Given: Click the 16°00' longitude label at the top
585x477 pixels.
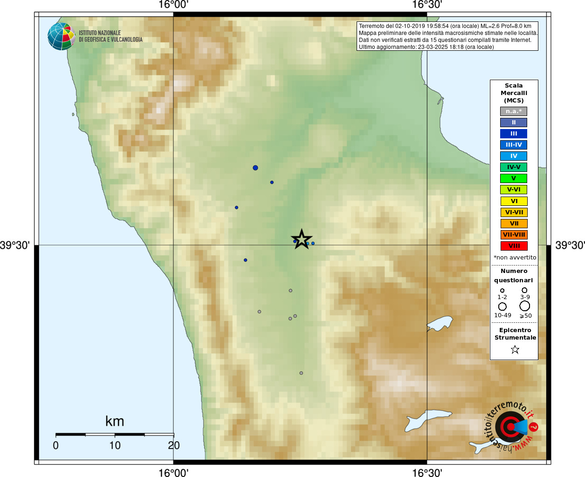Looking at the screenshot, I should [173, 5].
